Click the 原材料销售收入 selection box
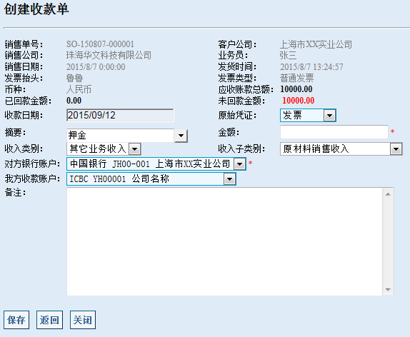The width and height of the screenshot is (410, 337). (x=336, y=149)
